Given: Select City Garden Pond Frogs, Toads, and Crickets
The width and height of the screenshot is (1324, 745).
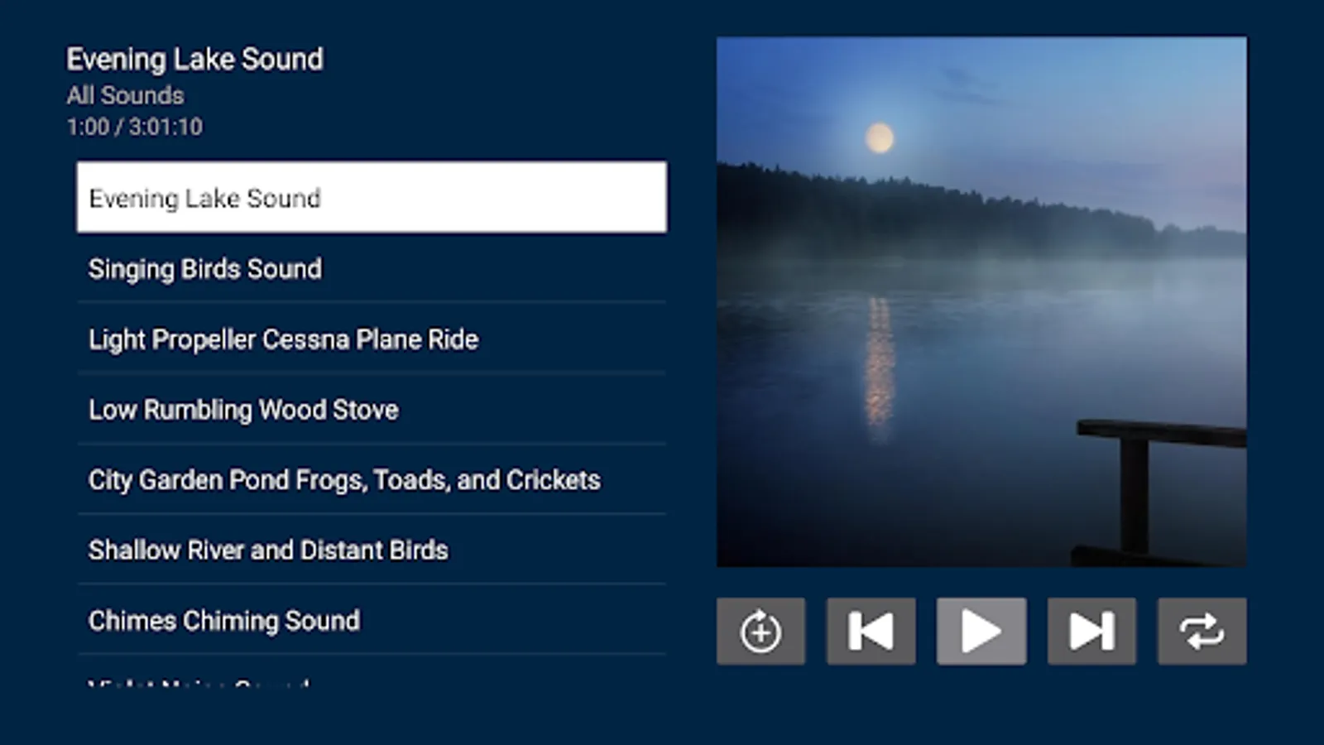Looking at the screenshot, I should pos(345,479).
